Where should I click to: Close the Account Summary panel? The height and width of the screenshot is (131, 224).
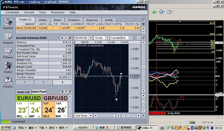click(x=62, y=38)
